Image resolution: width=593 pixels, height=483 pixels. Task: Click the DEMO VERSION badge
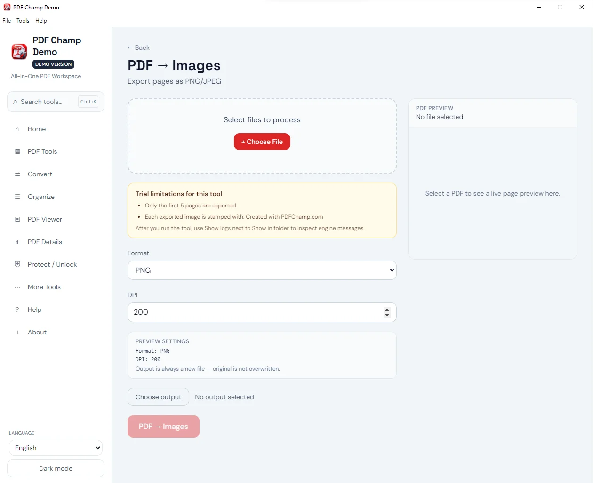tap(54, 64)
